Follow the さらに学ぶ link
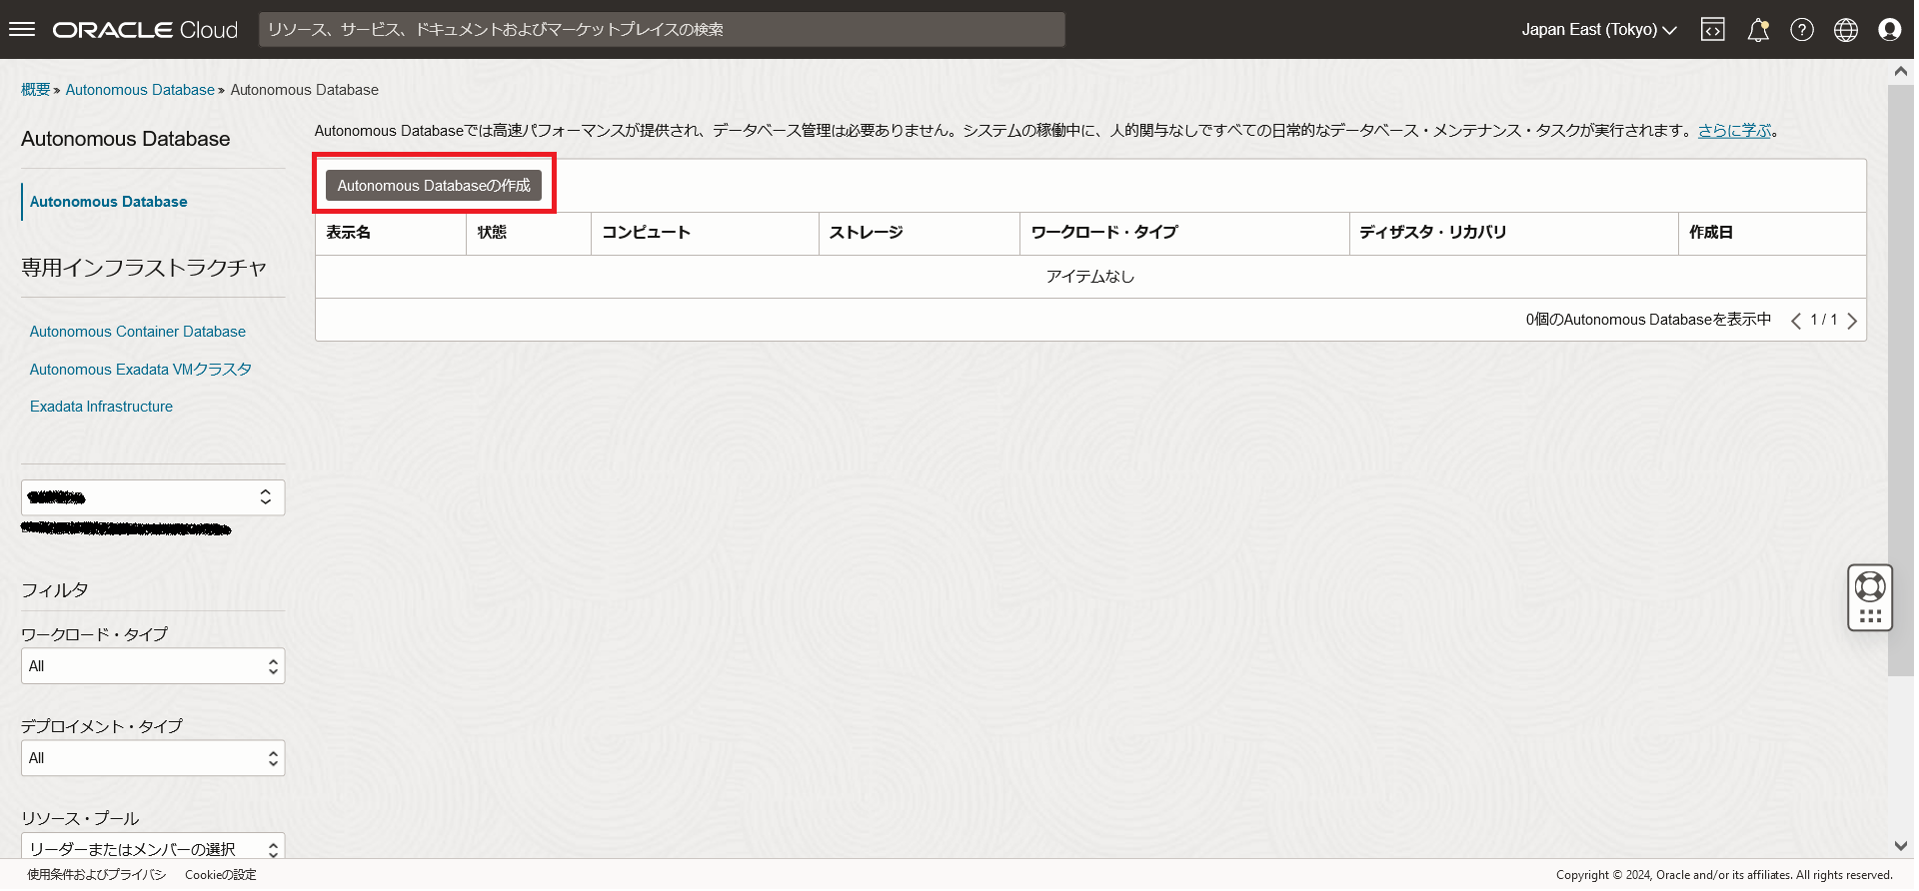Viewport: 1919px width, 891px height. (1734, 131)
